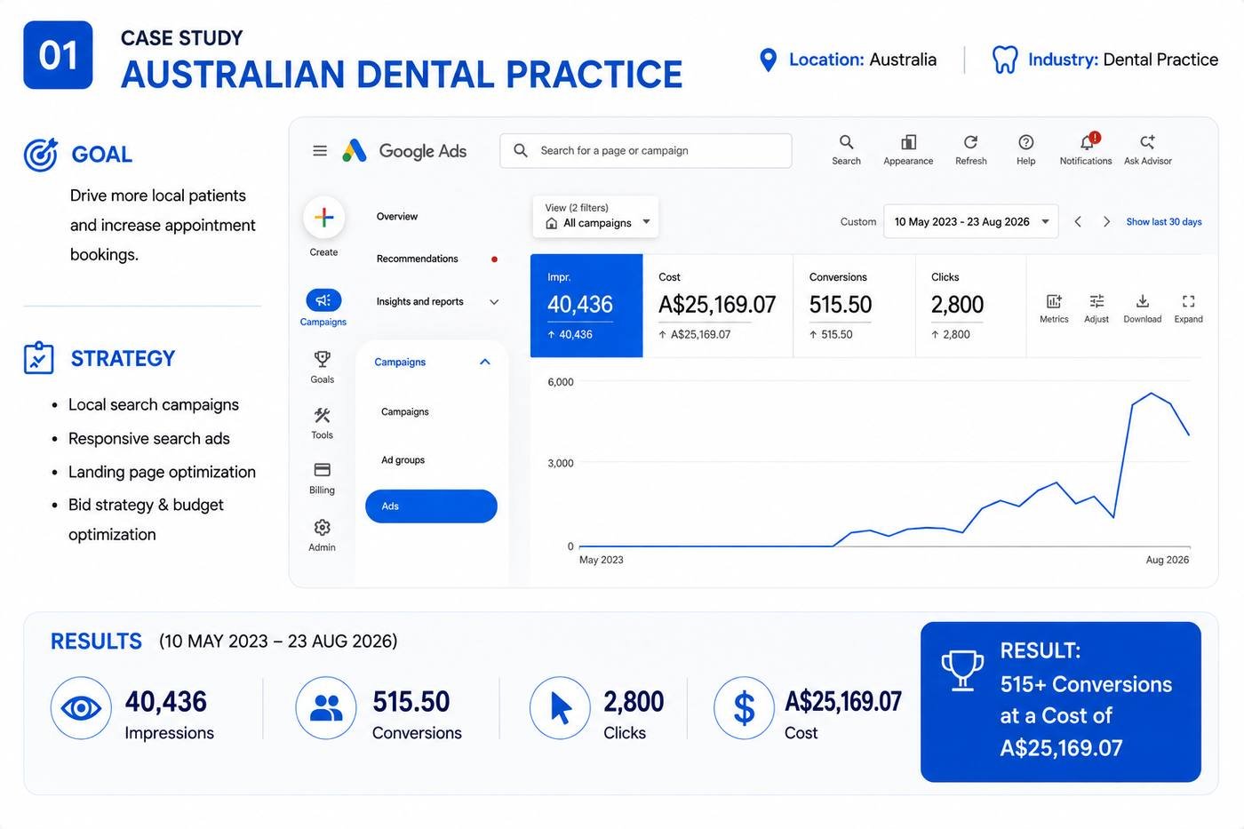Viewport: 1244px width, 829px height.
Task: Select the Conversions metric card
Action: [854, 306]
